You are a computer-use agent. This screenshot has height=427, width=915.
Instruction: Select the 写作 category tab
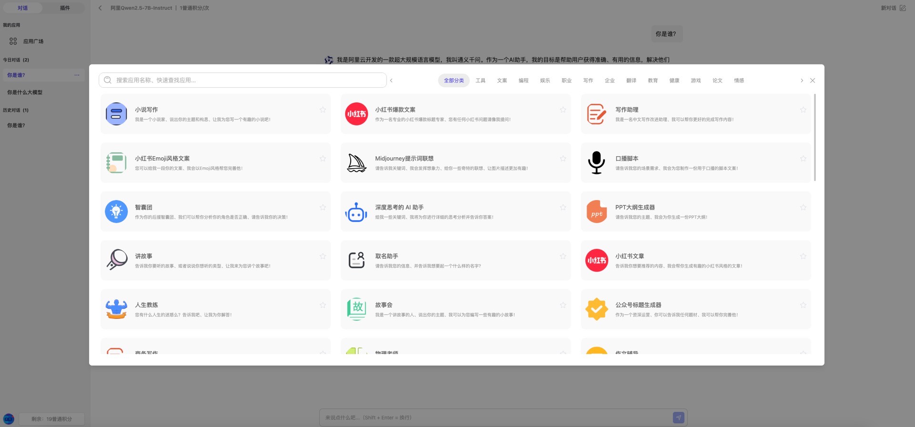tap(588, 81)
